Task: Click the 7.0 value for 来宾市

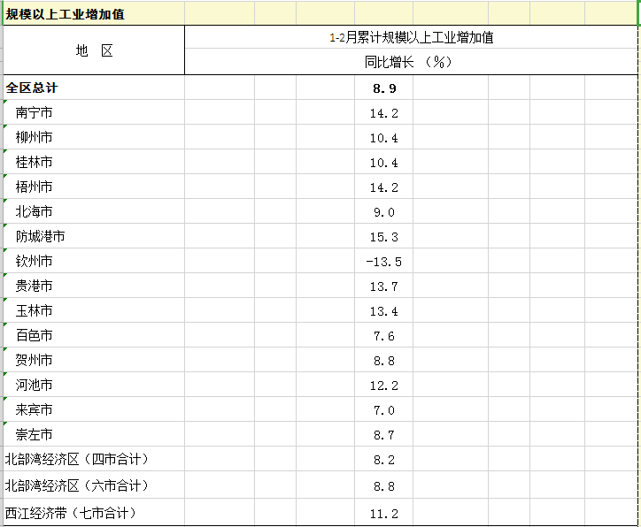Action: coord(384,410)
